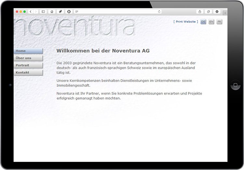The height and width of the screenshot is (170, 244).
Task: Click the round black extension icon
Action: point(69,11)
